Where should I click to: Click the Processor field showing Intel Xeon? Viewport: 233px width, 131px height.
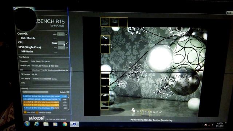50,61
